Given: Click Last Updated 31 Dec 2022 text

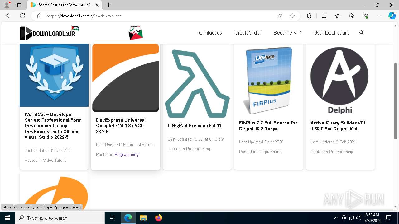Looking at the screenshot, I should click(x=49, y=150).
